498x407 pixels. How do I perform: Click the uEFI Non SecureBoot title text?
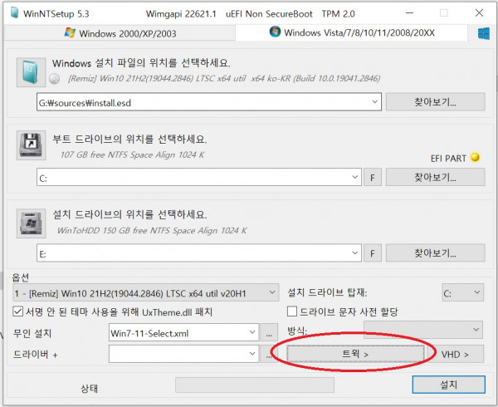point(269,14)
